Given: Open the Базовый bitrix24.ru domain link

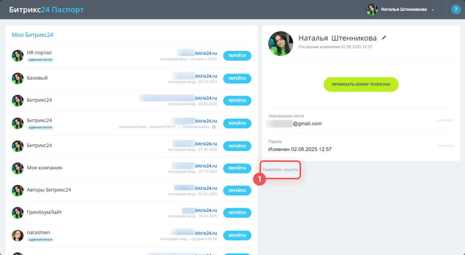Looking at the screenshot, I should (195, 76).
